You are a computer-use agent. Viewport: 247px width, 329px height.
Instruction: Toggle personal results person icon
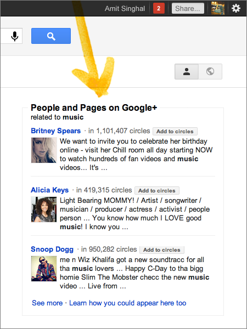click(x=187, y=71)
